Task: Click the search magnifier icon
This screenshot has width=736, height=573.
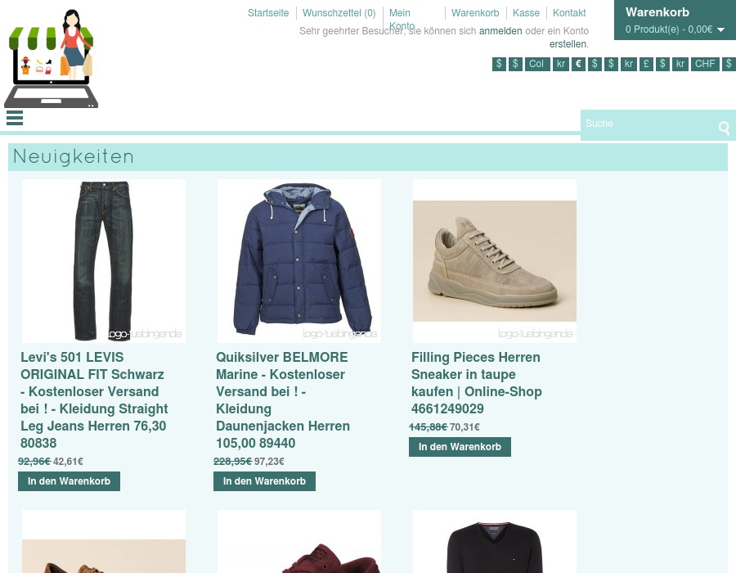Action: [724, 128]
